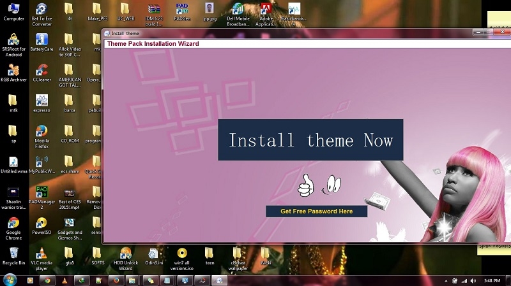This screenshot has width=511, height=286.
Task: Launch the PowerISO desktop shortcut
Action: click(42, 224)
